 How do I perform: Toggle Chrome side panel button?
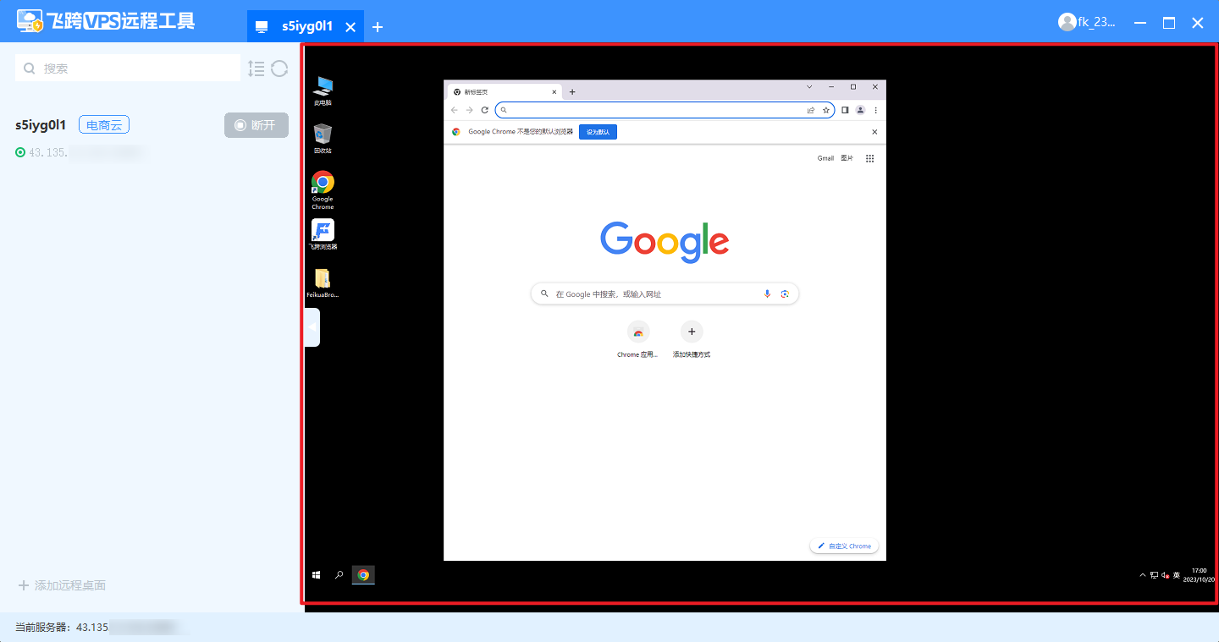pos(845,110)
